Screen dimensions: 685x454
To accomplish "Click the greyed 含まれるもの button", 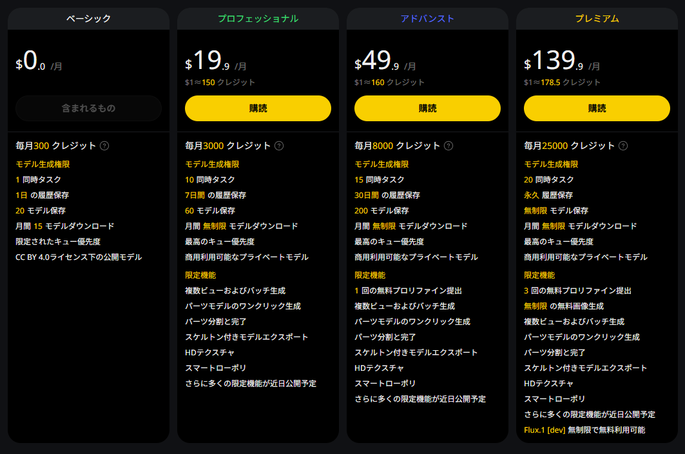I will tap(88, 108).
